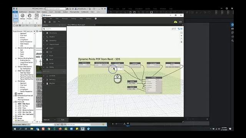Click the Revit icon in the taskbar
Viewport: 246px width, 138px height.
coord(83,129)
